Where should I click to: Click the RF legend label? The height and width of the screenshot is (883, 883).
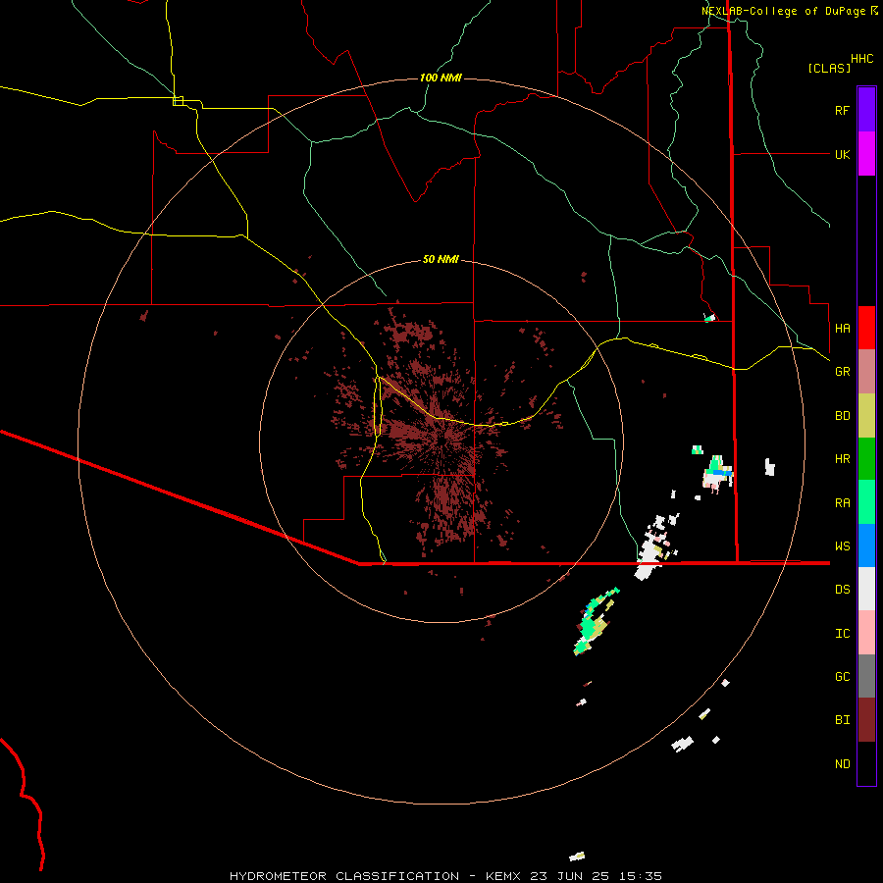(x=842, y=110)
